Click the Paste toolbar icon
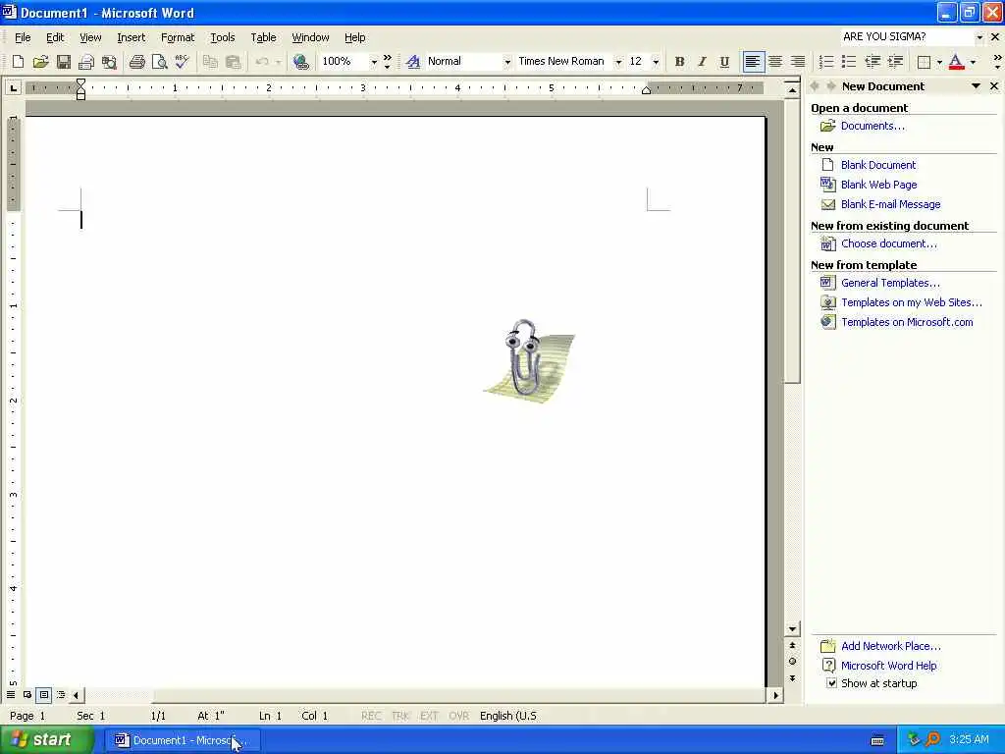Image resolution: width=1005 pixels, height=754 pixels. [x=234, y=62]
